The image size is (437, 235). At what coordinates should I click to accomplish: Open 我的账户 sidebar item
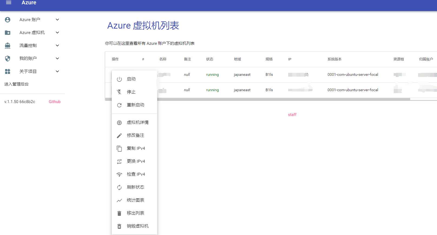coord(32,59)
